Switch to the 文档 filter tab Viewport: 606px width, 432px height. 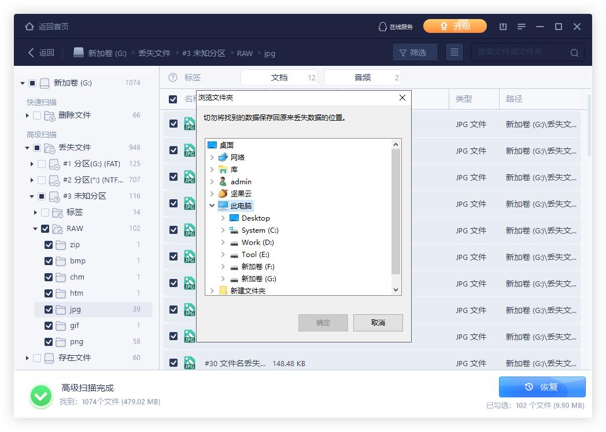(280, 77)
